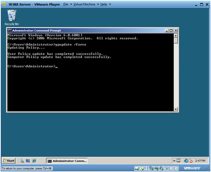
Task: Click the Command Prompt system menu icon
Action: point(9,31)
